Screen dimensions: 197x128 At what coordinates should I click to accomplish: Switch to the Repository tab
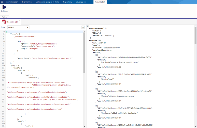click(67, 2)
